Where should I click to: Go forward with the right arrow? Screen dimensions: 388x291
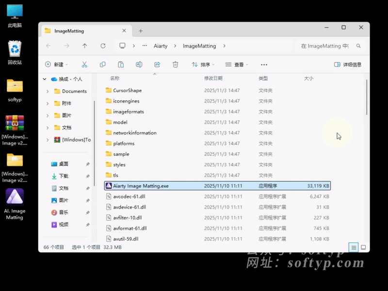66,46
